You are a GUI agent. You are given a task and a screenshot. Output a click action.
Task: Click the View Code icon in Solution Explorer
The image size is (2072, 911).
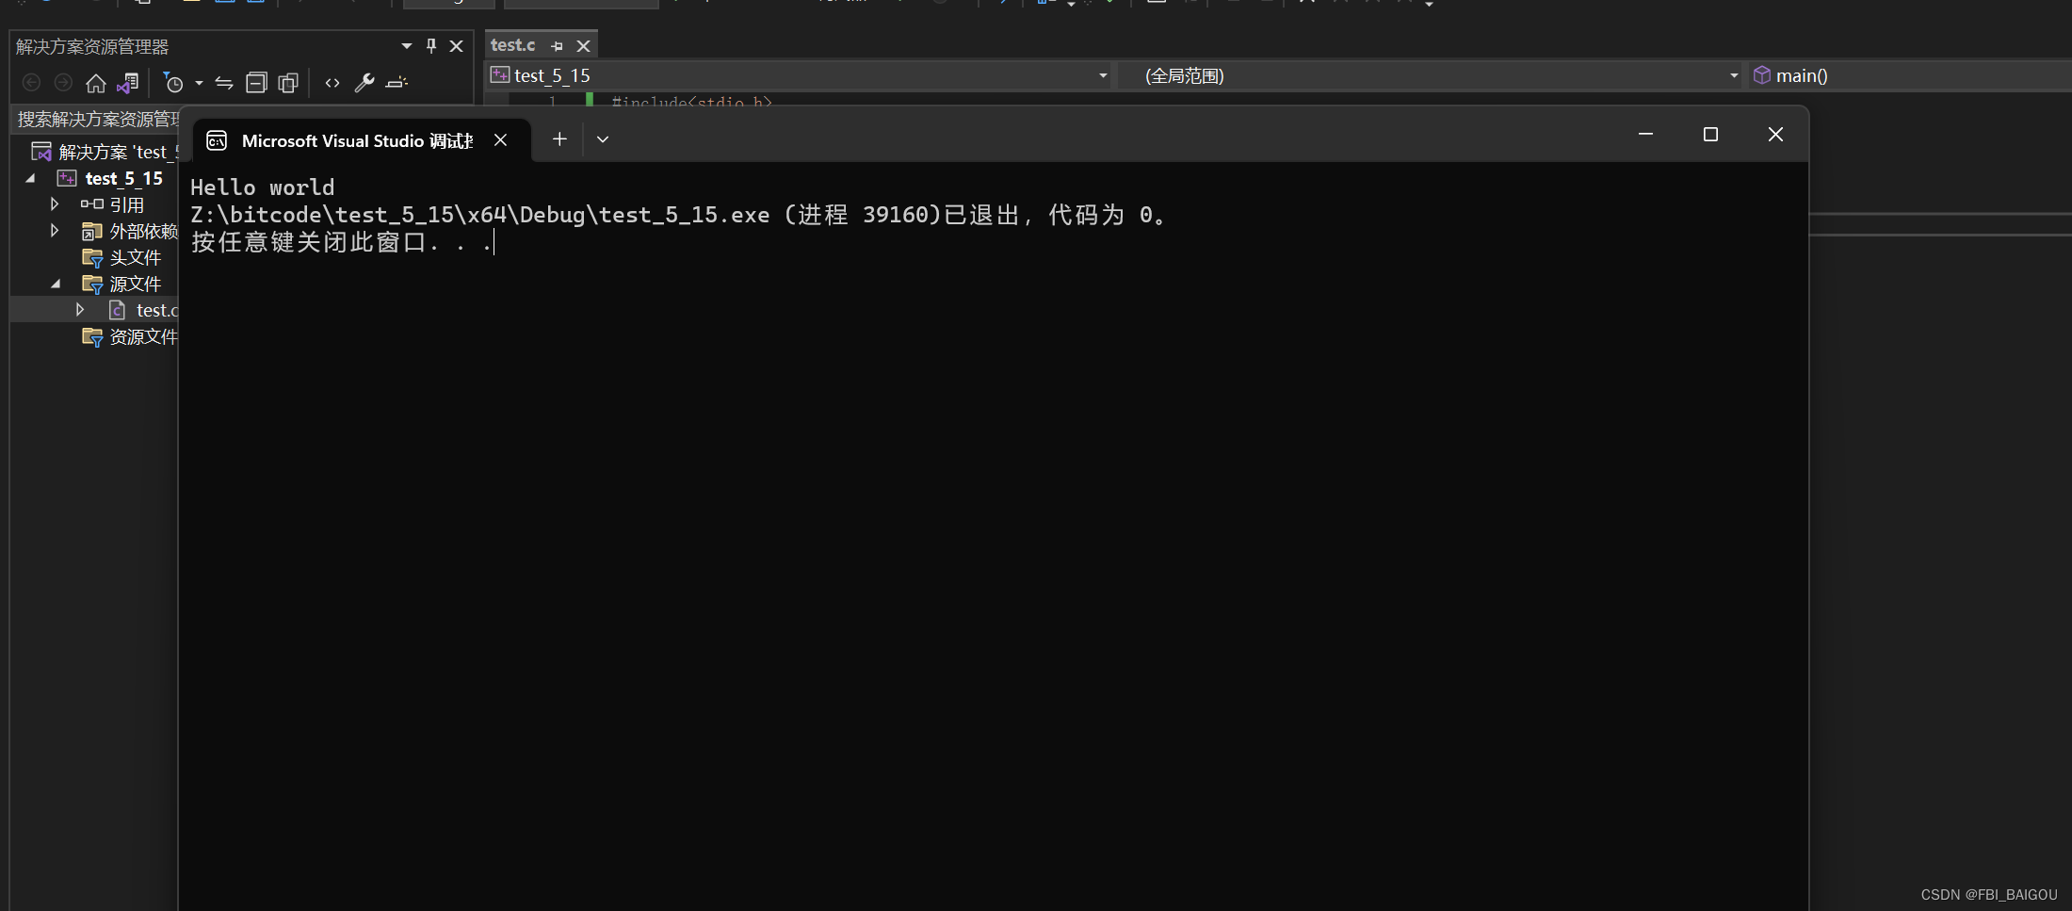pyautogui.click(x=332, y=82)
